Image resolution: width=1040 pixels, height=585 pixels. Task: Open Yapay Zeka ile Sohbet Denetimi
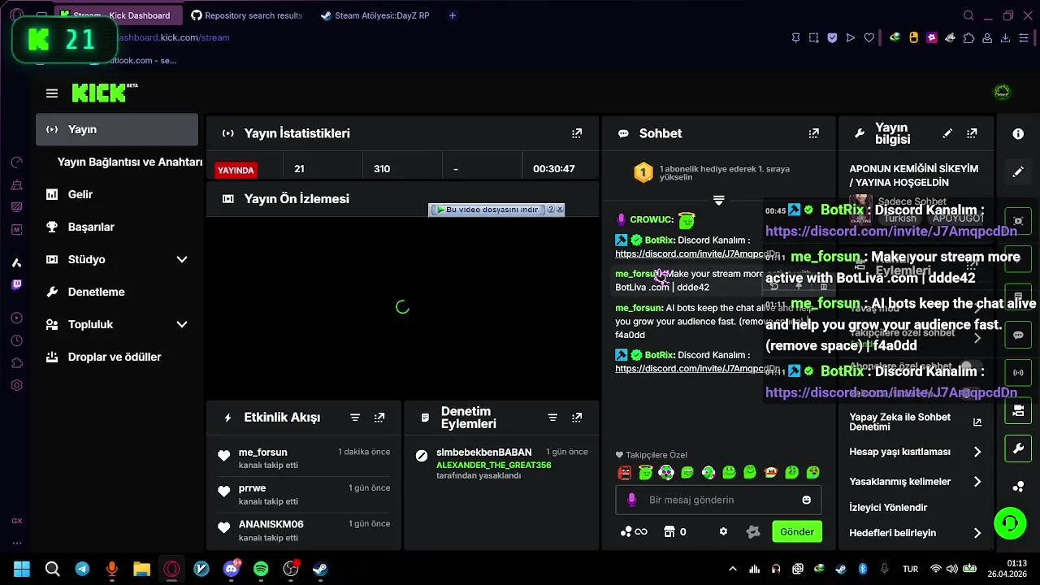[x=916, y=422]
